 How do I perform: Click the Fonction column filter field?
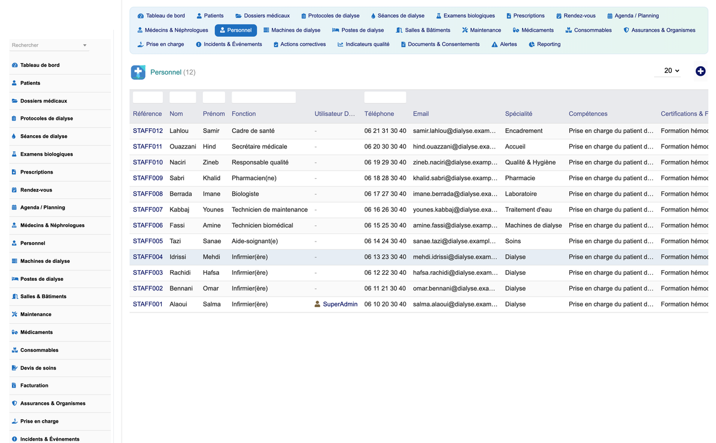point(264,97)
